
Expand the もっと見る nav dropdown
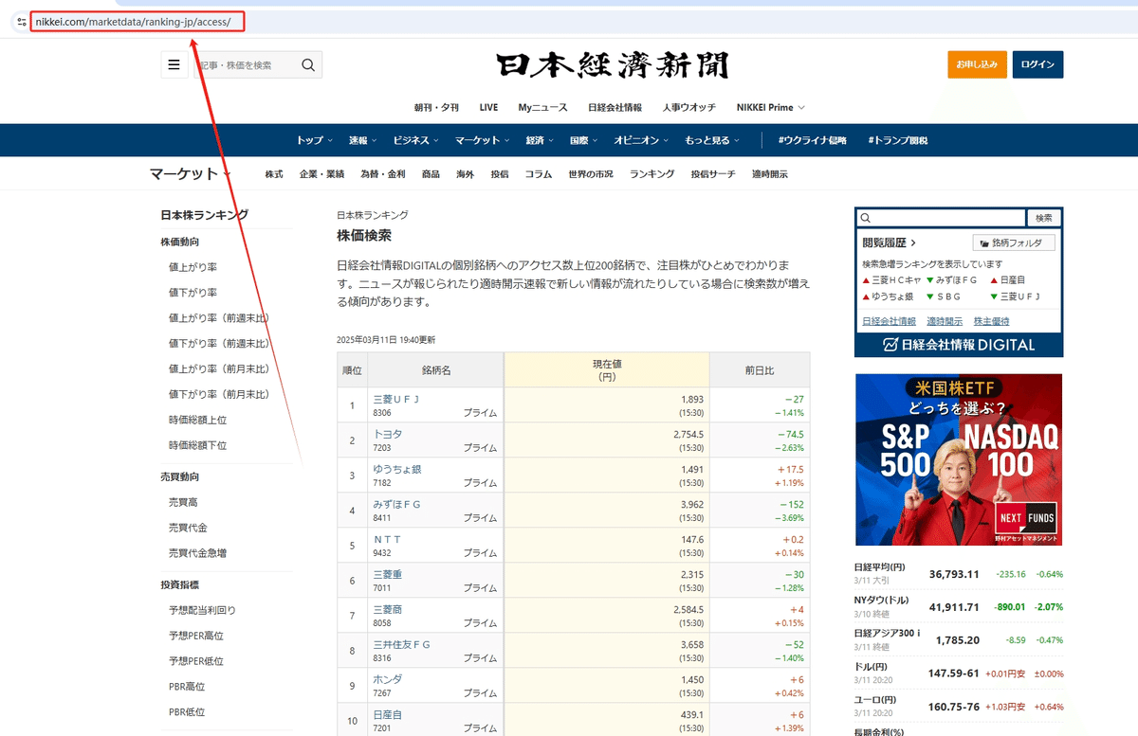coord(712,140)
